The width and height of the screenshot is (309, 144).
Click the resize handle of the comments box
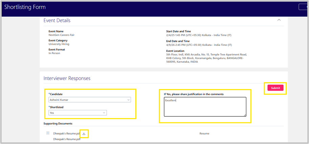(x=244, y=115)
